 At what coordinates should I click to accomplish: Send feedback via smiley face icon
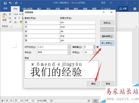click(135, 9)
